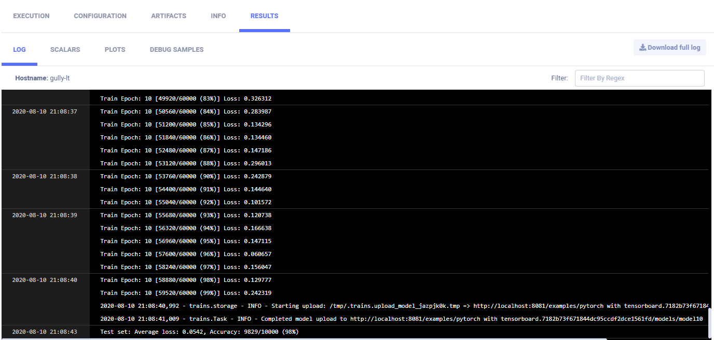Go to the ARTIFACTS tab
714x340 pixels.
pyautogui.click(x=169, y=16)
